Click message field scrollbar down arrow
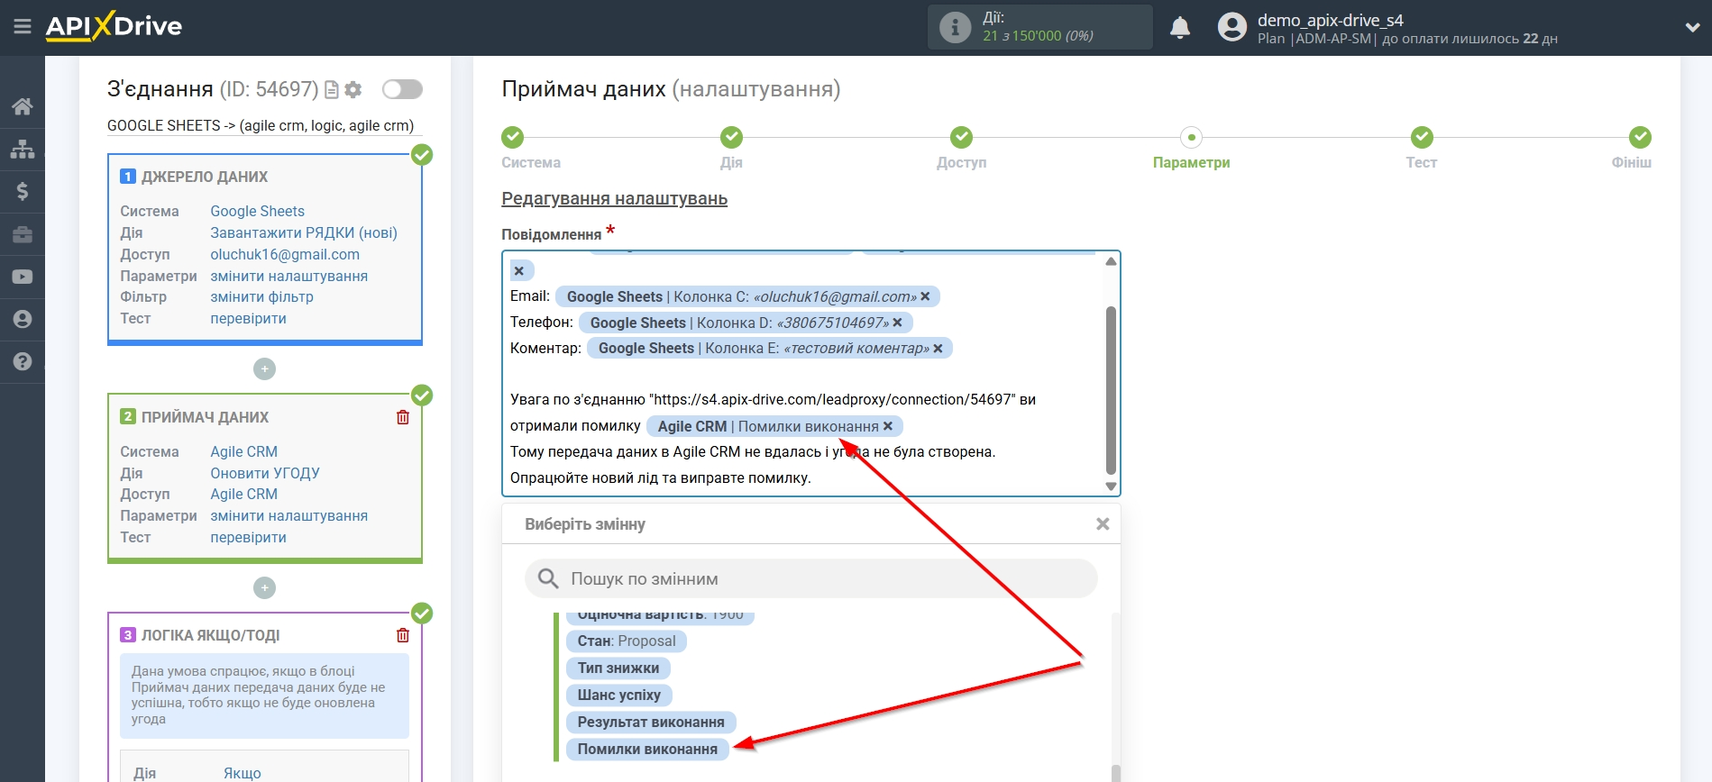 click(x=1111, y=486)
